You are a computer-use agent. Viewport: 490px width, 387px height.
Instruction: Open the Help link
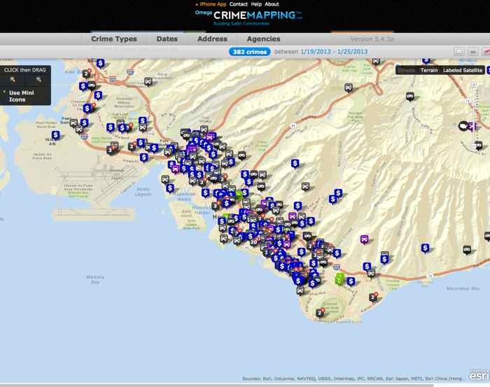pos(256,4)
